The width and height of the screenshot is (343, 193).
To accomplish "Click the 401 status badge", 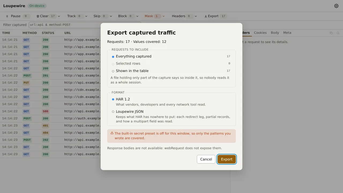I will pos(46,125).
